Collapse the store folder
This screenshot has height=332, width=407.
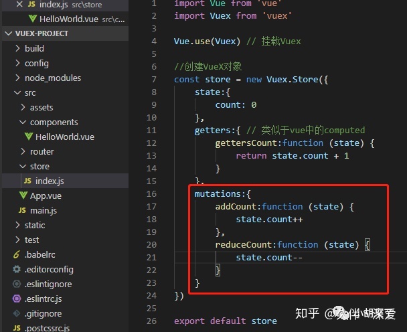(x=23, y=166)
